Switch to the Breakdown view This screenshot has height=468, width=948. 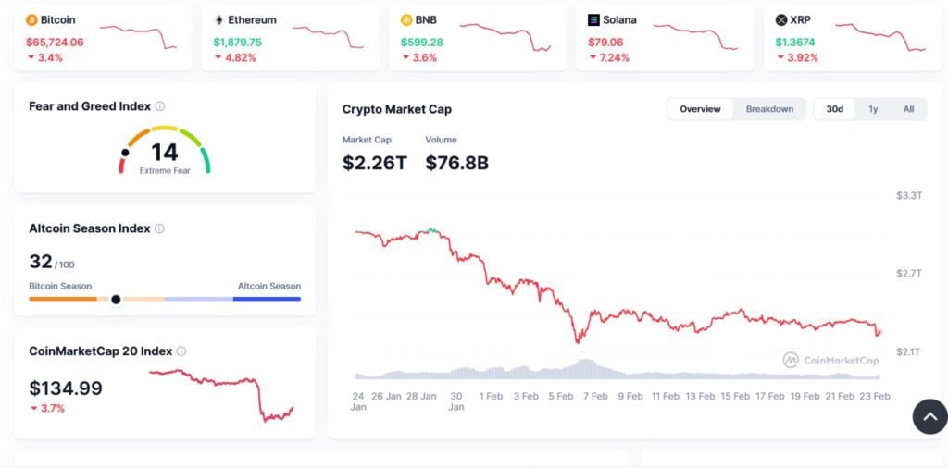769,109
